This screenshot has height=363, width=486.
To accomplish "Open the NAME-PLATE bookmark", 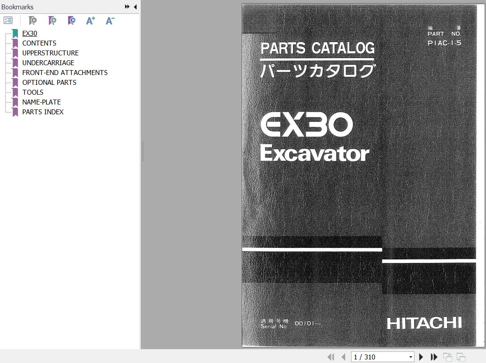I will click(x=41, y=102).
